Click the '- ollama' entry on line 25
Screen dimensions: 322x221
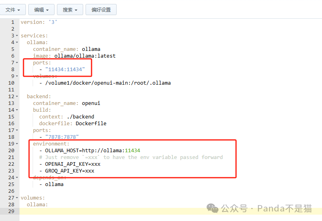[x=51, y=184]
